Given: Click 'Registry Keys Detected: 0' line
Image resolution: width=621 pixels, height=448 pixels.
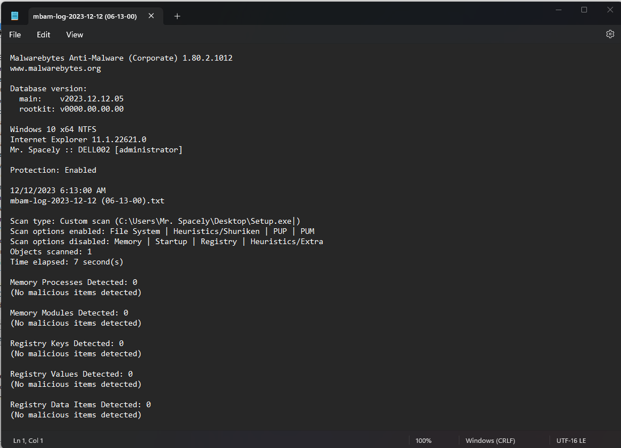Looking at the screenshot, I should click(67, 344).
